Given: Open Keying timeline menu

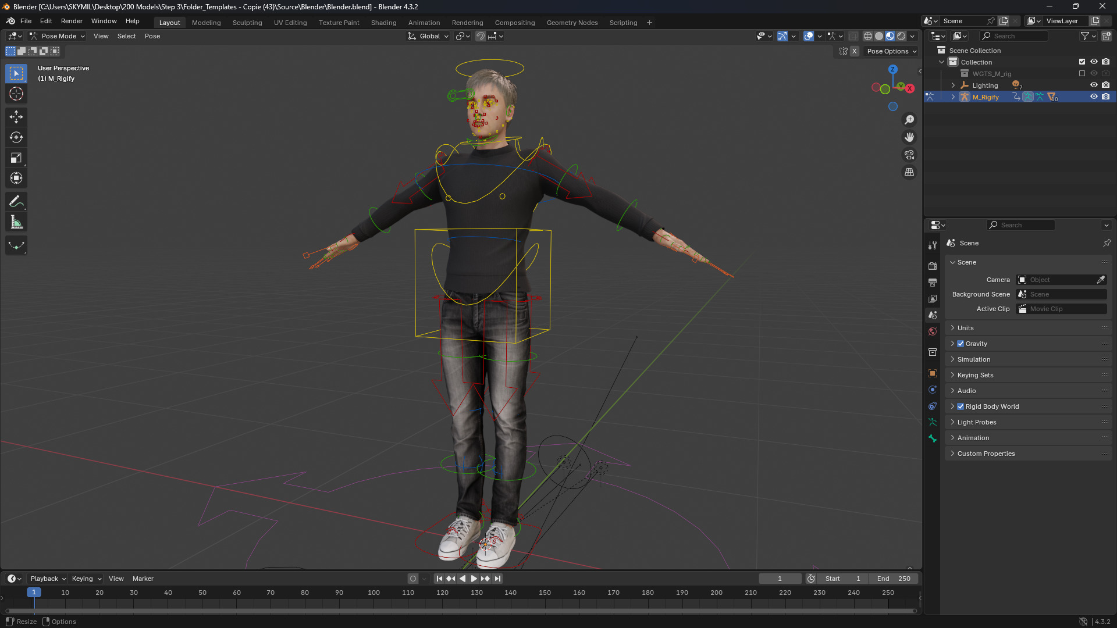Looking at the screenshot, I should (86, 579).
